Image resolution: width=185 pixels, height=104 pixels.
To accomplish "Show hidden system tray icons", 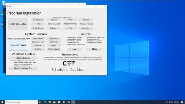I will click(x=165, y=102).
